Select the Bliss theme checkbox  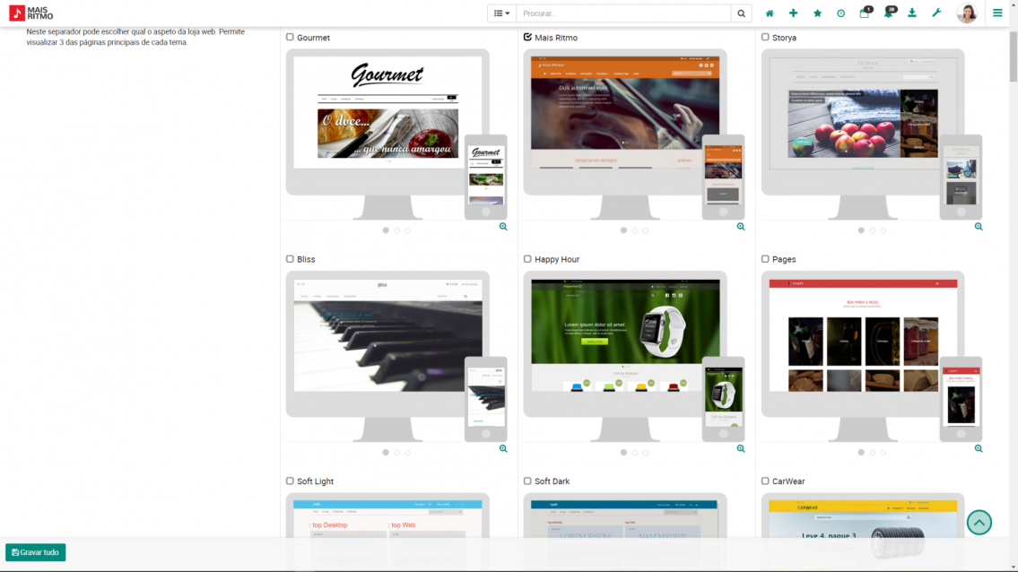(290, 258)
